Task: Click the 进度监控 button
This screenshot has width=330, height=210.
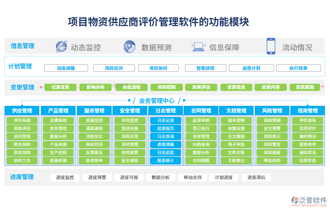Action: coord(65,177)
